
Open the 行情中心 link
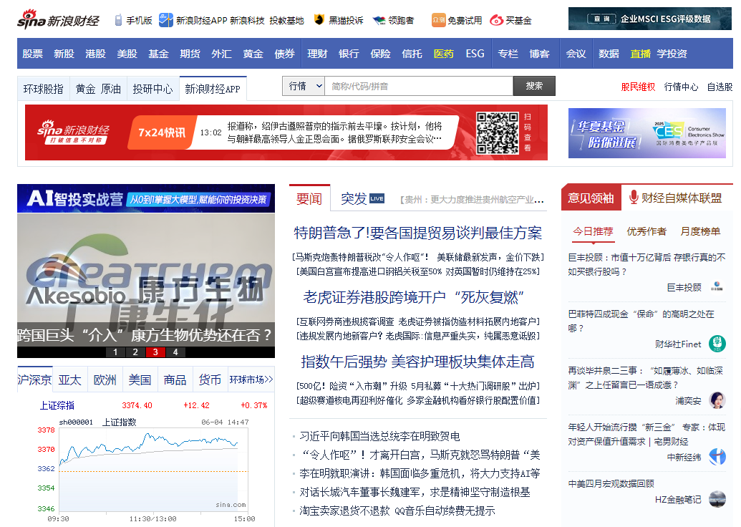pos(681,87)
